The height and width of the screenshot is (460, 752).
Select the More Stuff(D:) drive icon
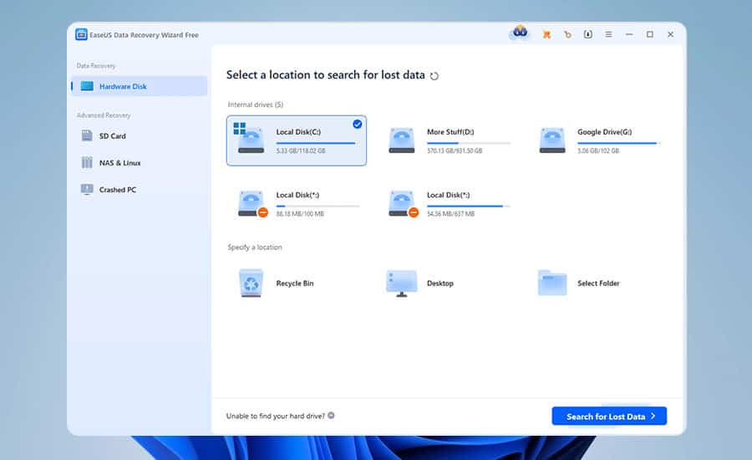(x=401, y=141)
